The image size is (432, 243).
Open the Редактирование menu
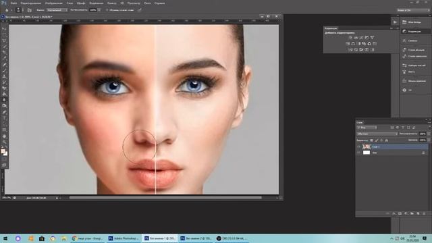(x=31, y=3)
